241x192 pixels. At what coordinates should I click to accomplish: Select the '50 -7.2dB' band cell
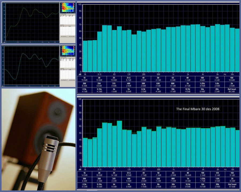158,174
